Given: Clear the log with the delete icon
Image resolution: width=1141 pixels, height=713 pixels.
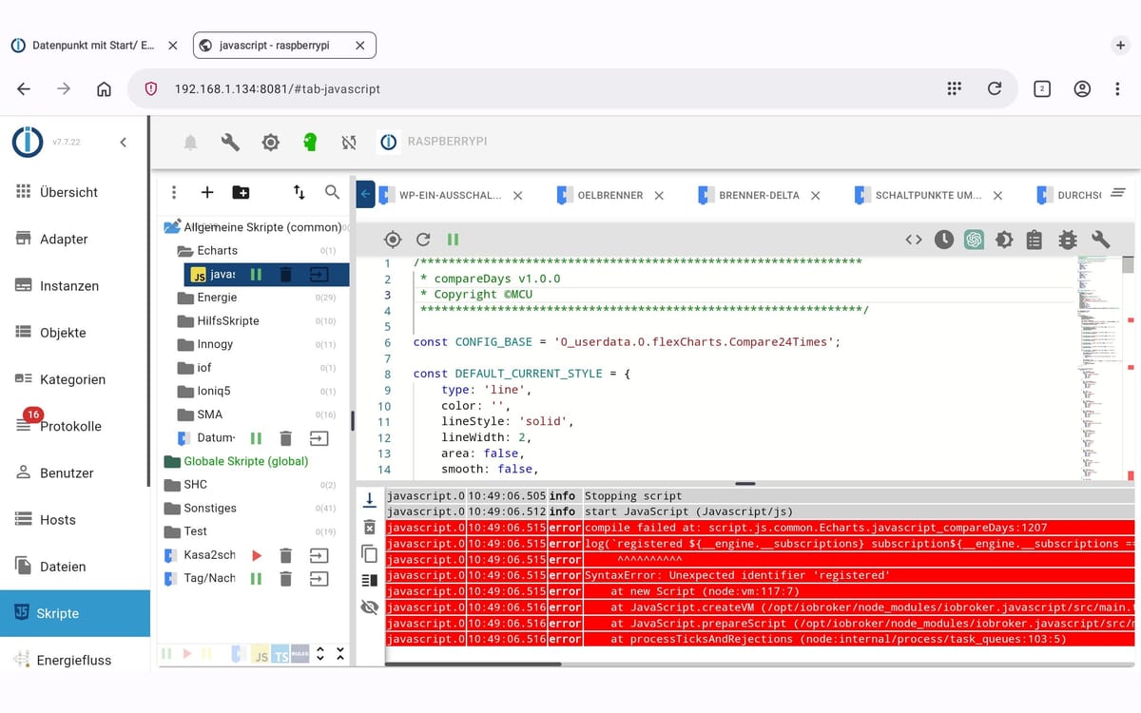Looking at the screenshot, I should coord(370,527).
